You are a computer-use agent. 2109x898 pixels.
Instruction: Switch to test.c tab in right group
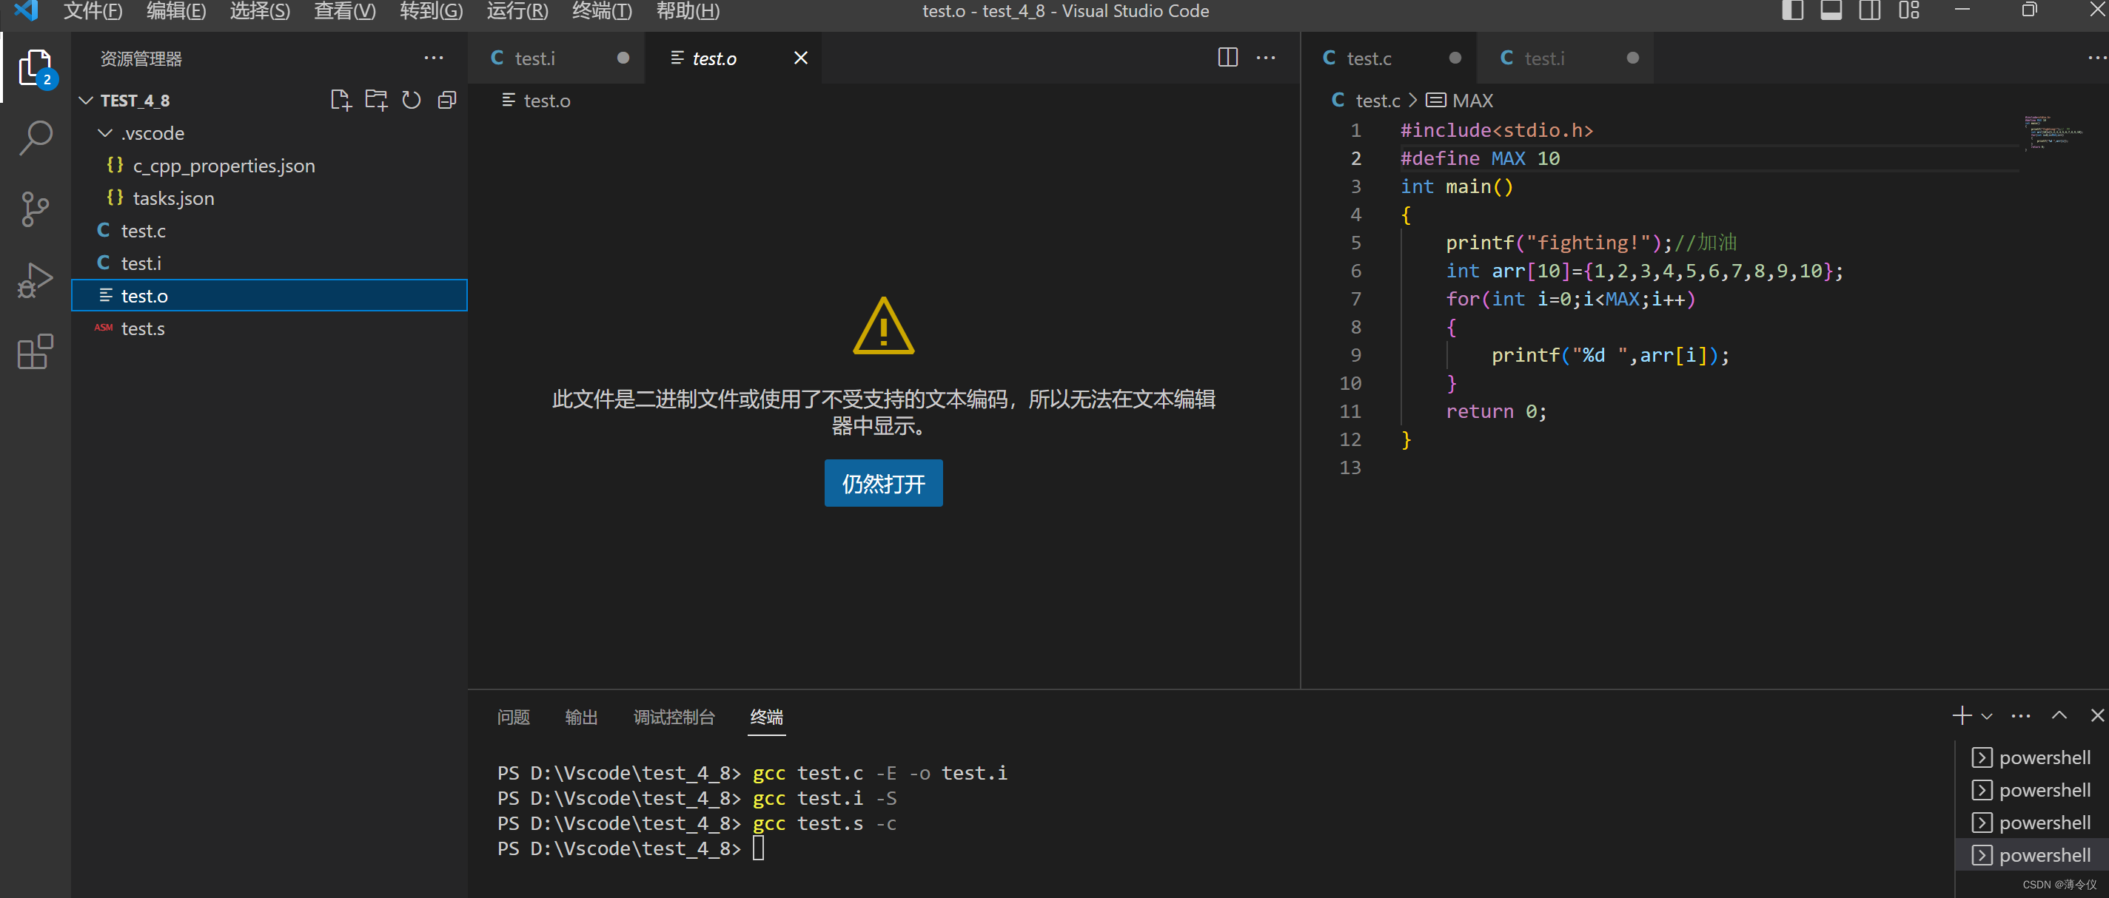pos(1389,58)
